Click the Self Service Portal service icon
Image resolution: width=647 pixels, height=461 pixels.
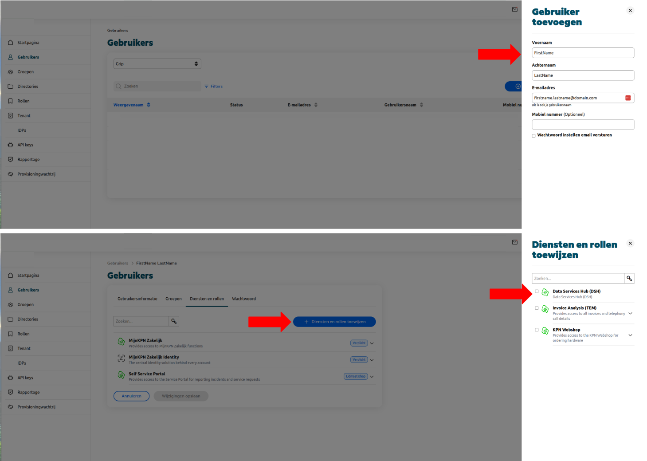point(121,375)
